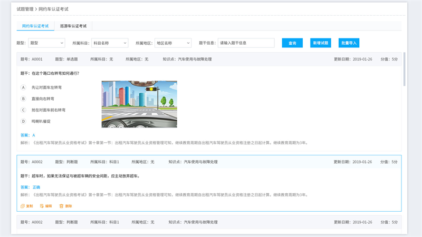Choose option C circle marker
The width and height of the screenshot is (422, 237).
[x=23, y=110]
